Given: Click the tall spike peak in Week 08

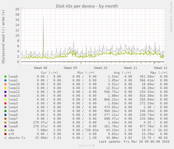Looking at the screenshot, I should click(43, 17).
